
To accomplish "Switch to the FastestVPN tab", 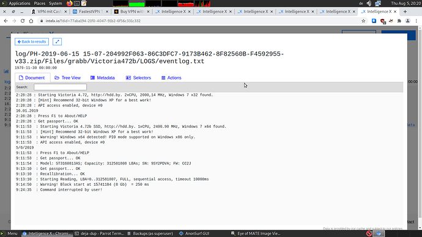I will [x=90, y=12].
